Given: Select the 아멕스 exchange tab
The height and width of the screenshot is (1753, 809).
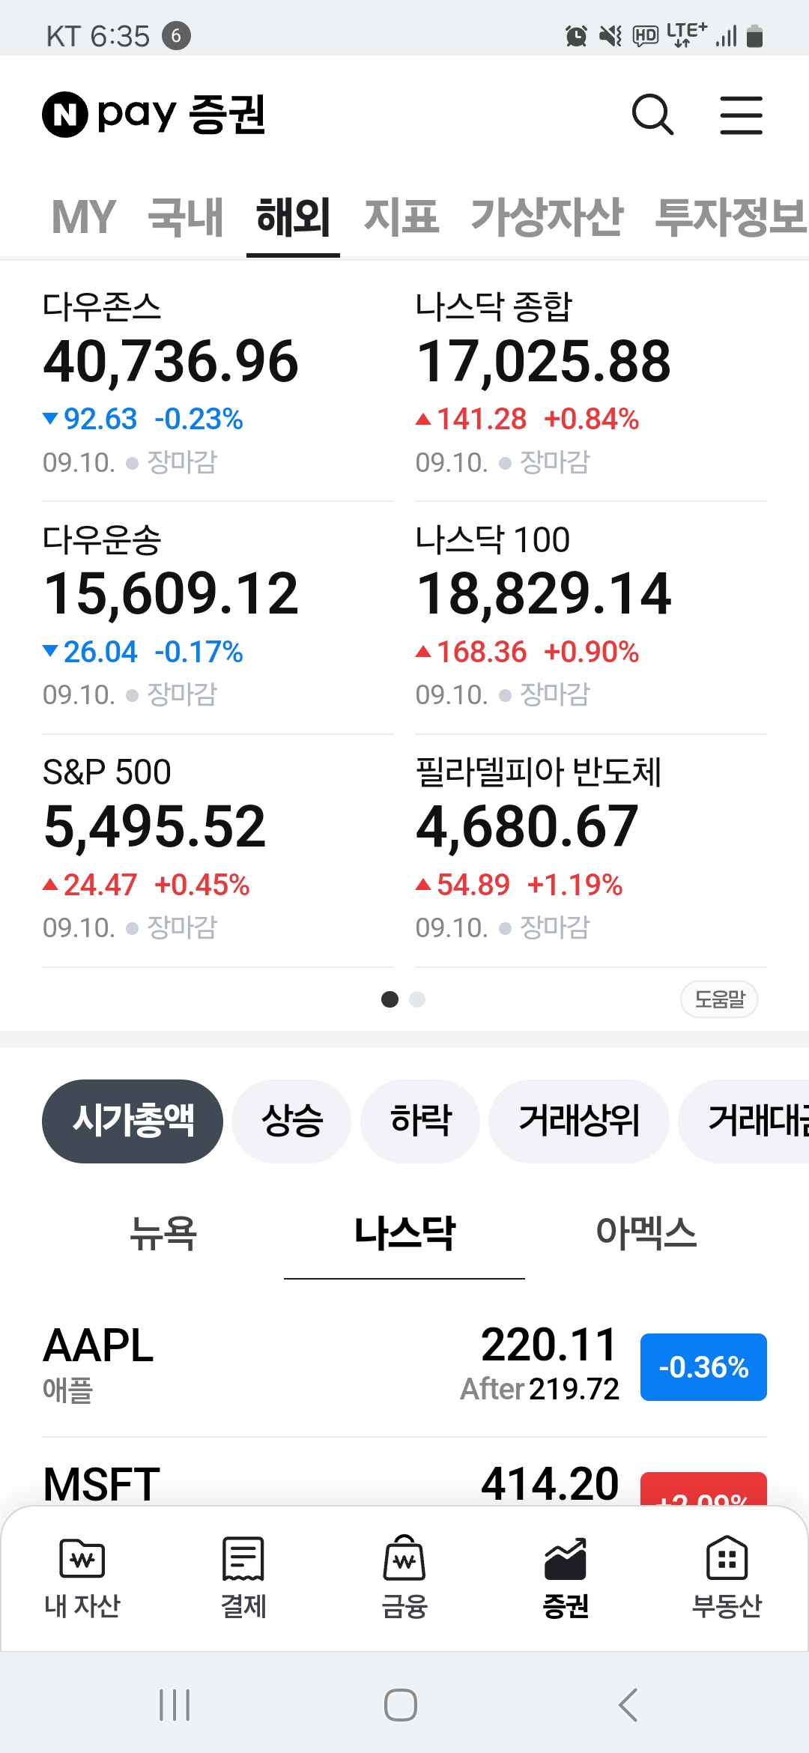Looking at the screenshot, I should 646,1233.
